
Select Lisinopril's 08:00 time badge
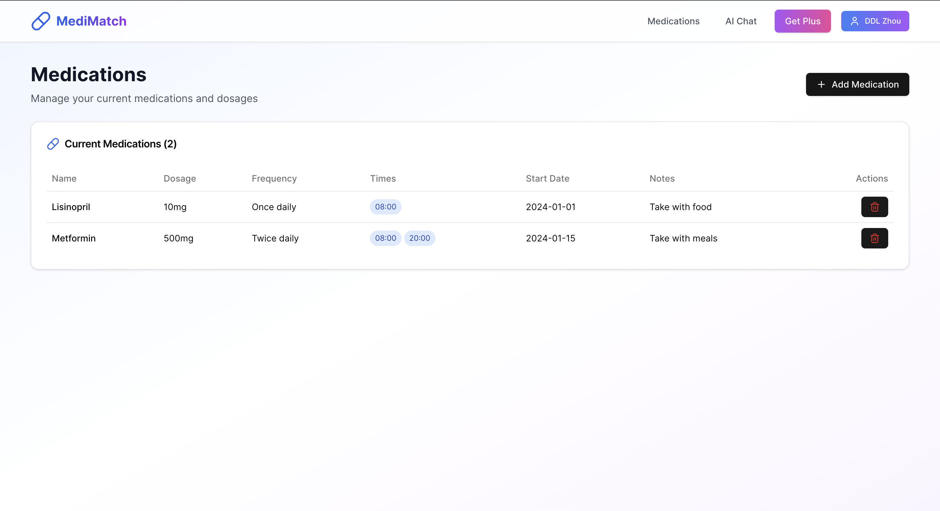(385, 207)
